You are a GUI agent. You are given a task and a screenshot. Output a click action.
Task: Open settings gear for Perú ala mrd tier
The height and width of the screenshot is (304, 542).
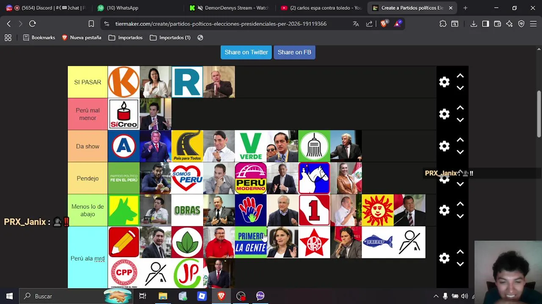(444, 258)
